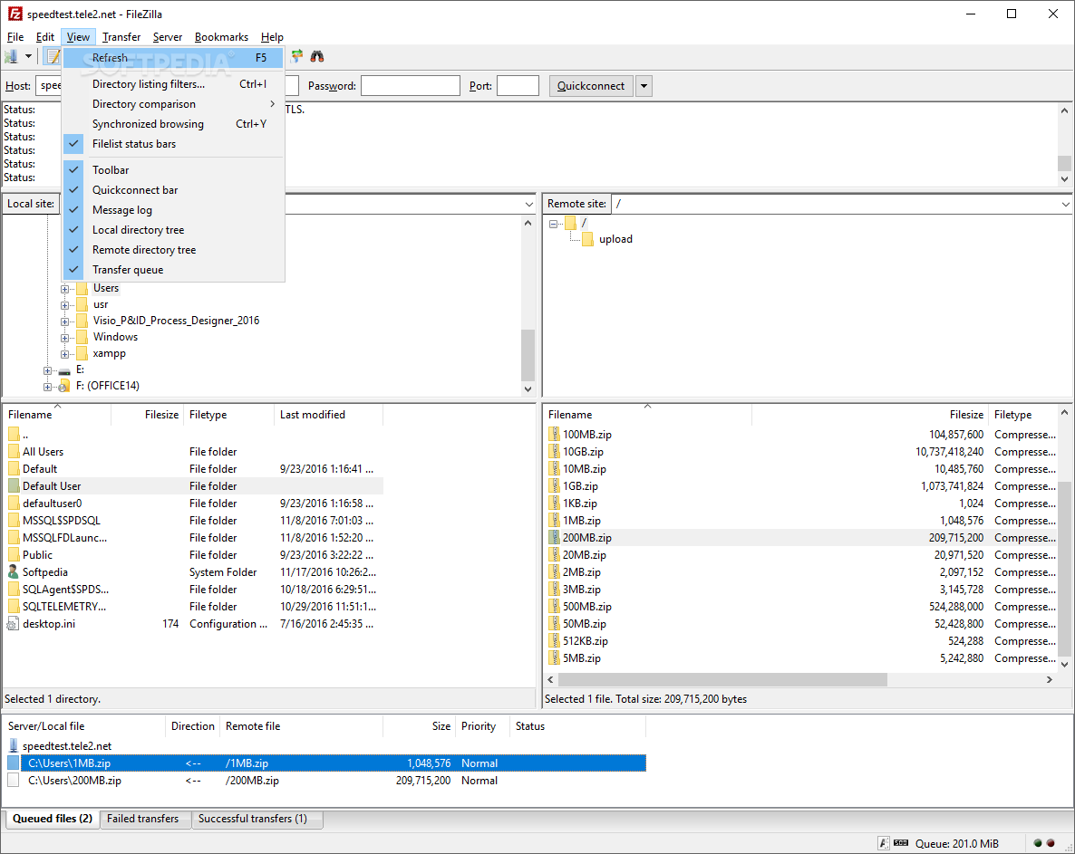Click the F: (OFFICE14) drive icon

pyautogui.click(x=64, y=386)
